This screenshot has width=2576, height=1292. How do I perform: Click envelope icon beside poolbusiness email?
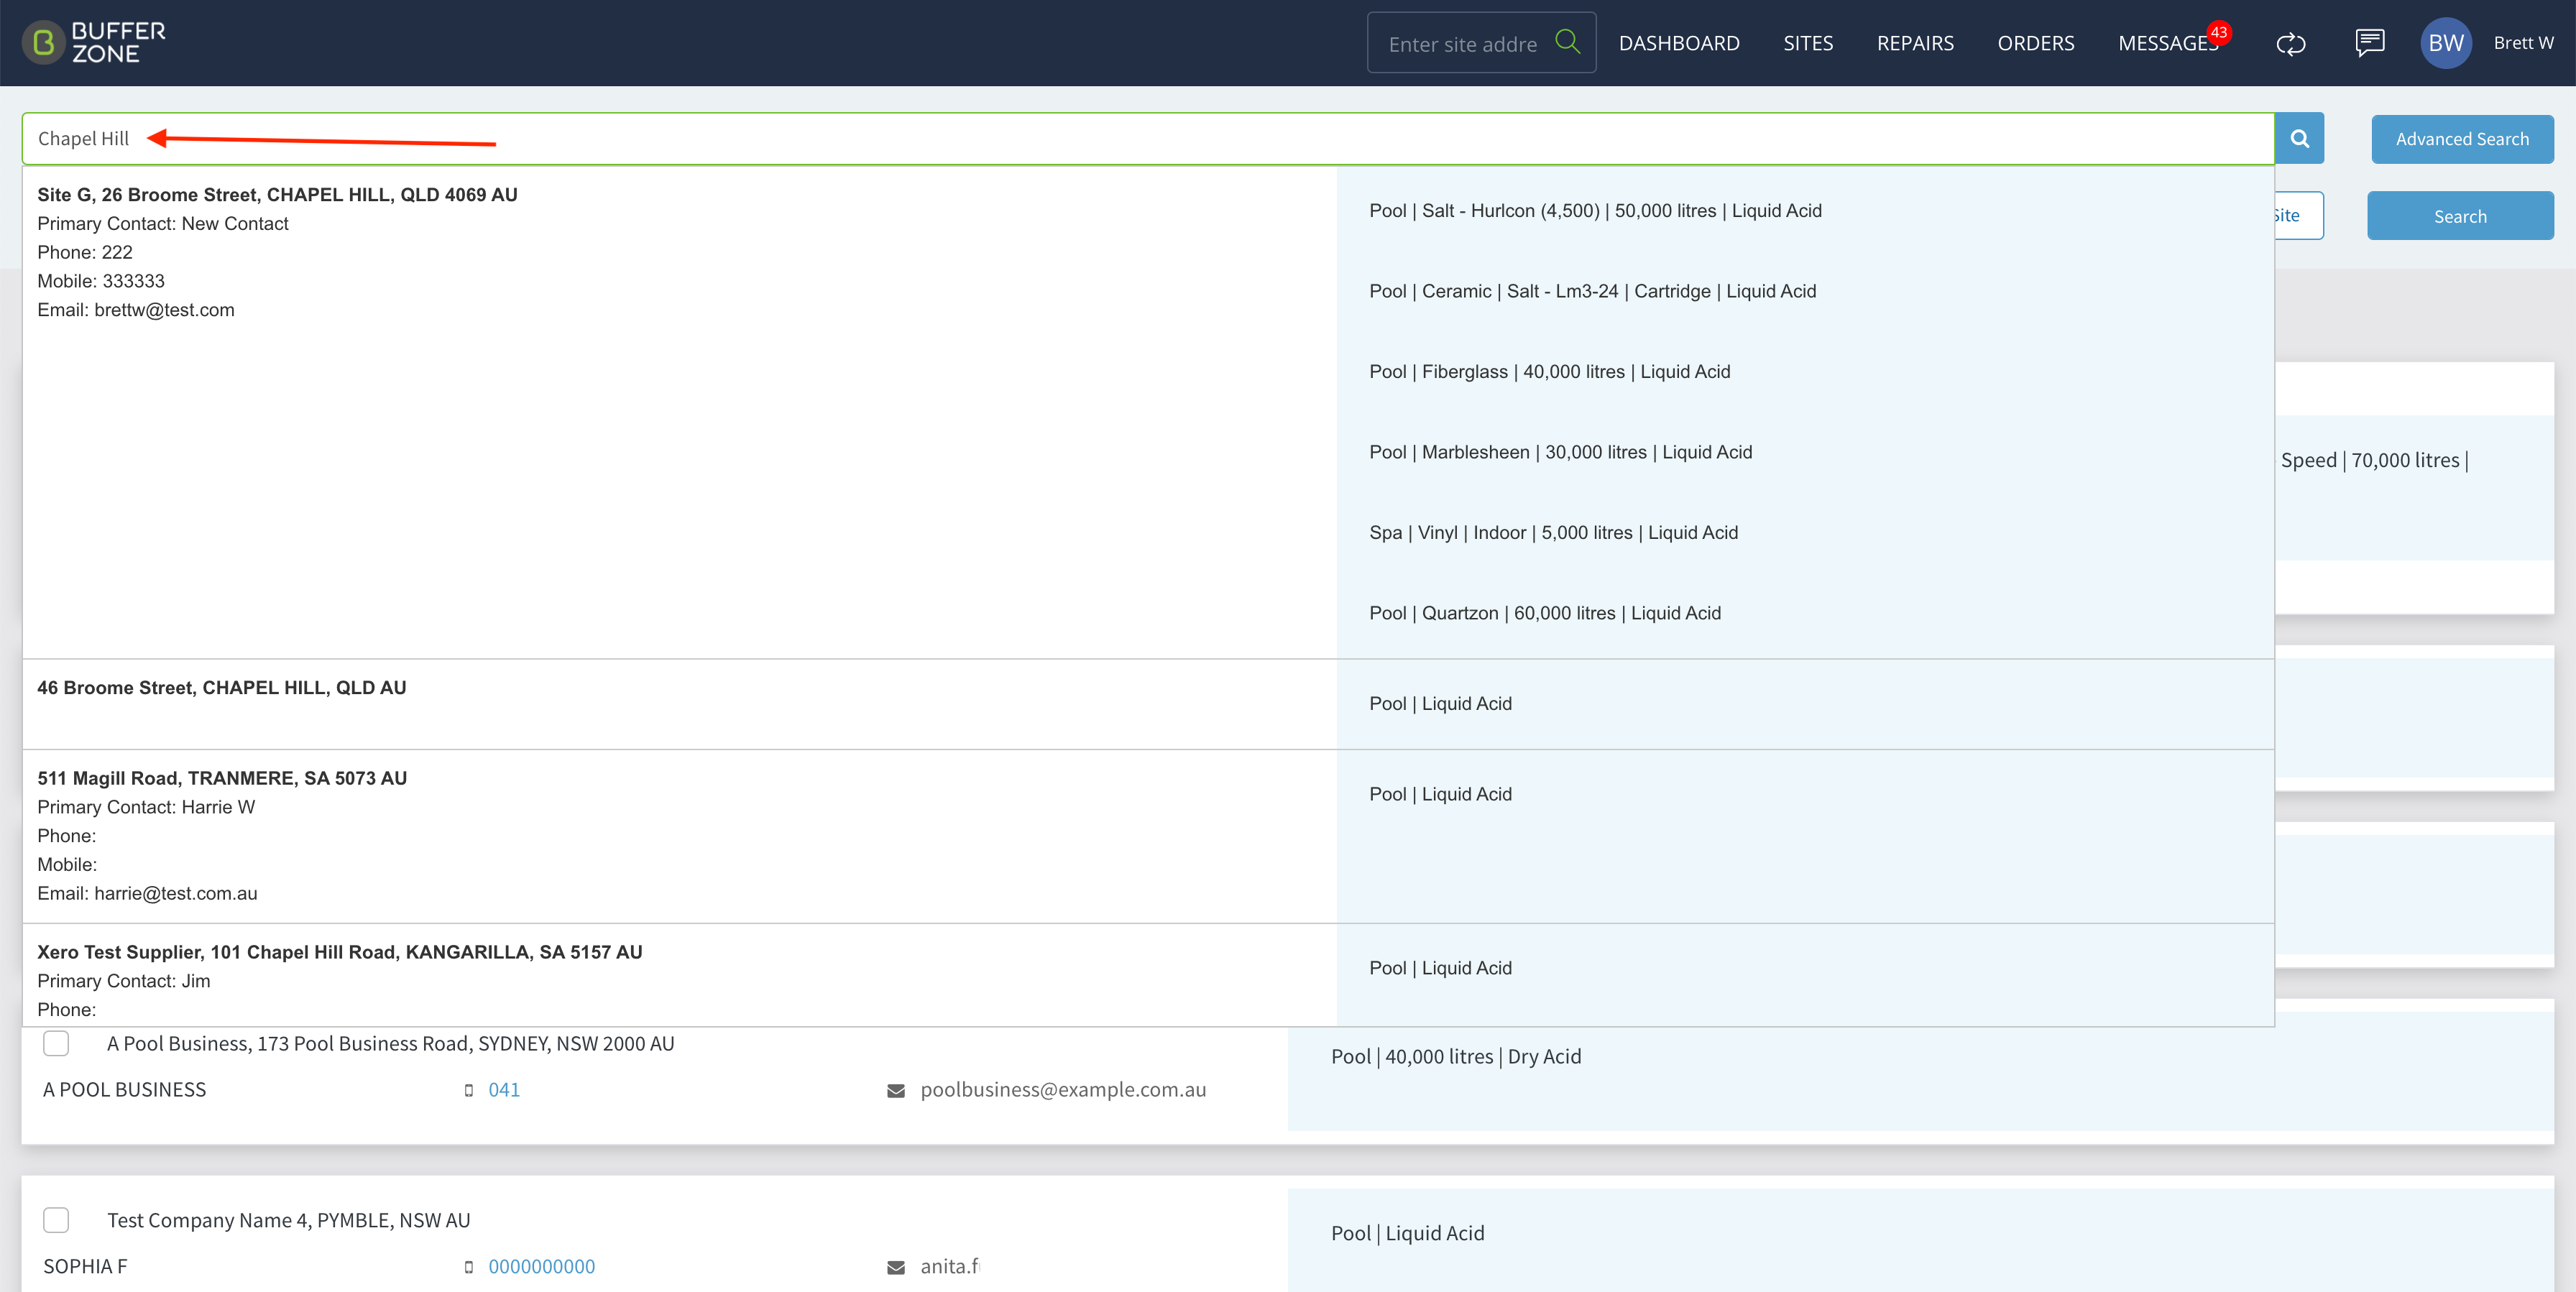pos(895,1090)
